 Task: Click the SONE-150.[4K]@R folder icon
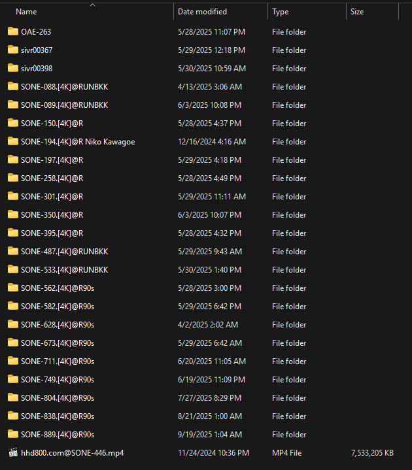[x=13, y=123]
